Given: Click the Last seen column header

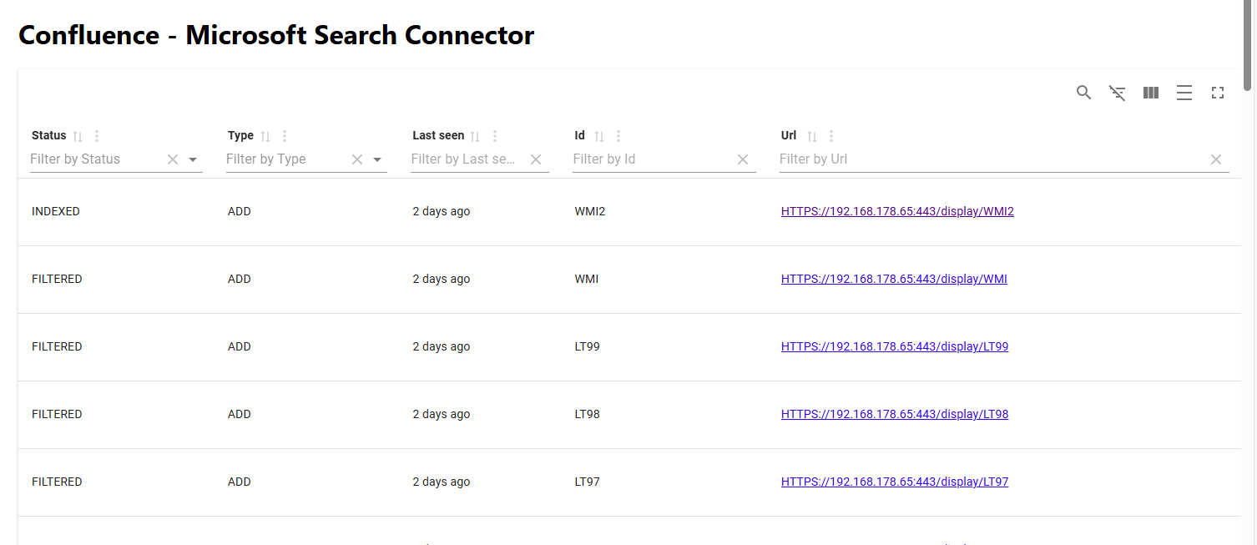Looking at the screenshot, I should 438,135.
